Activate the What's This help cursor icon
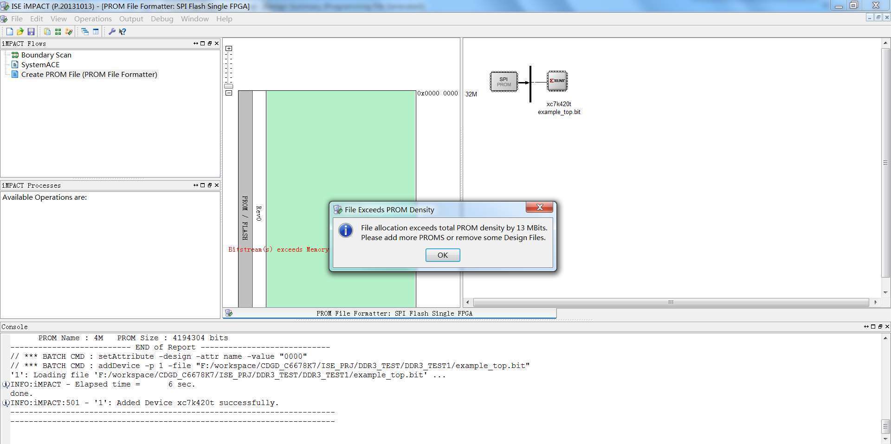 pyautogui.click(x=123, y=32)
